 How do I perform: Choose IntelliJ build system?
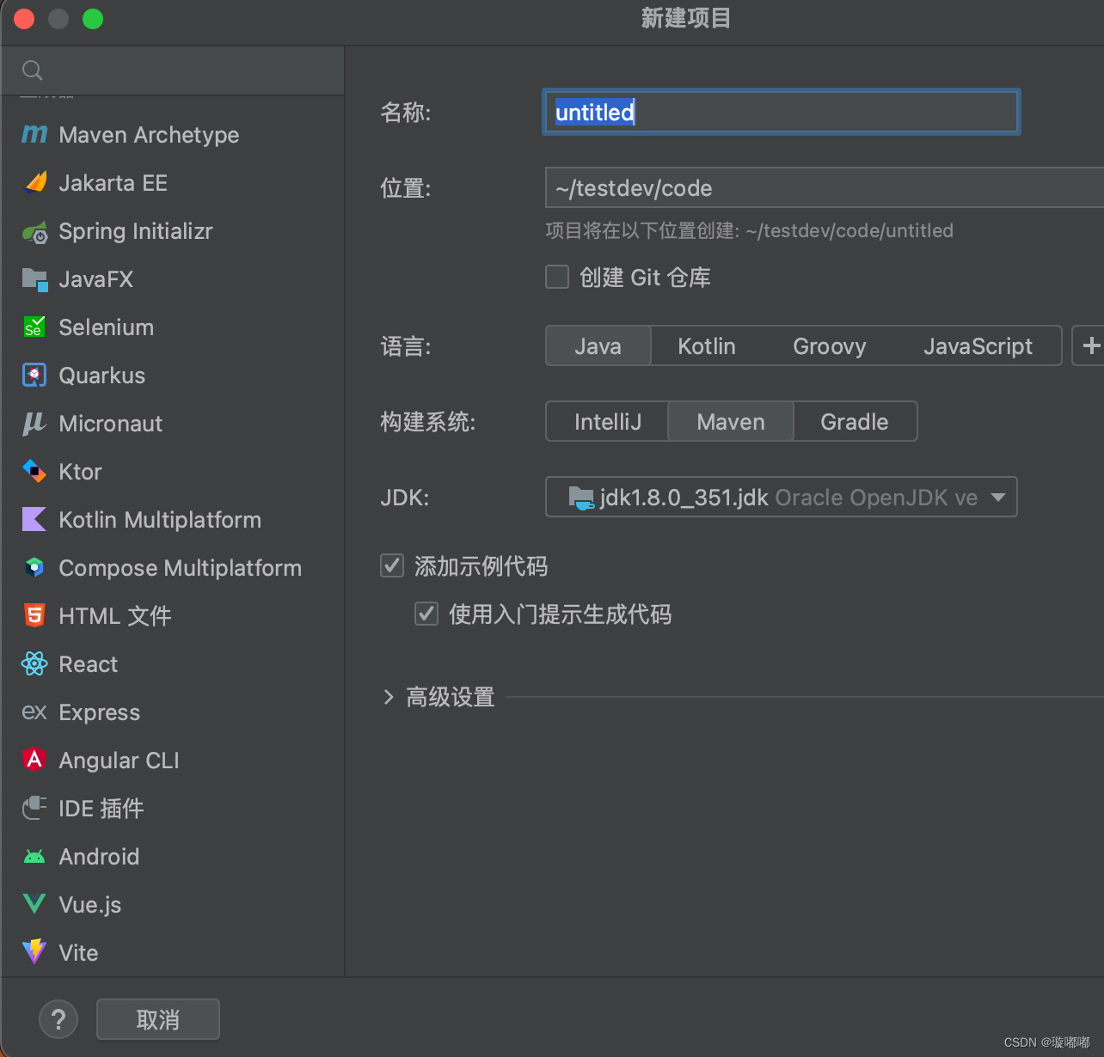tap(608, 421)
